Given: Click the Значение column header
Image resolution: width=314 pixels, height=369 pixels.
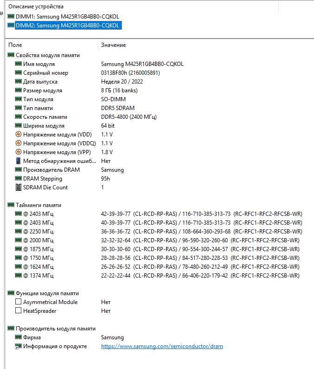Looking at the screenshot, I should click(x=113, y=45).
